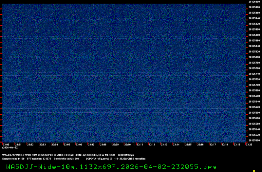Select the 23:11 time label
The width and height of the screenshot is (262, 172).
coord(140,144)
